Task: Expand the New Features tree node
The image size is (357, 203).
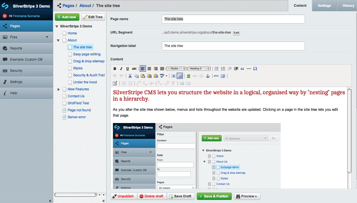Action: 59,89
